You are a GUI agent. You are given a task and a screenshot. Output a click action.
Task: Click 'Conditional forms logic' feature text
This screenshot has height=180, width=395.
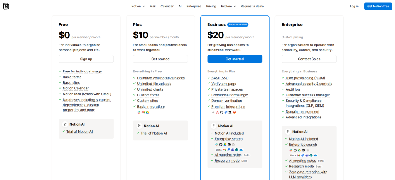click(x=230, y=95)
